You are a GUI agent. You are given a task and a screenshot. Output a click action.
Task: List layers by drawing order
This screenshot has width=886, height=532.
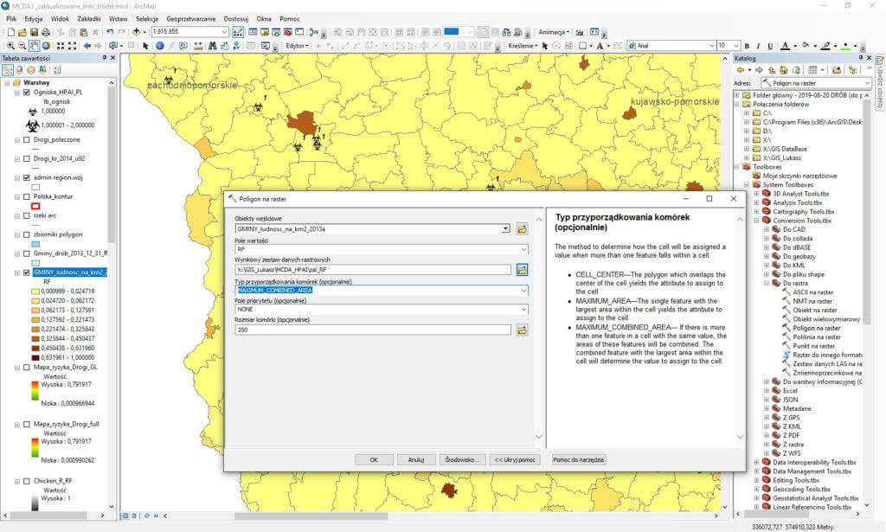coord(8,70)
